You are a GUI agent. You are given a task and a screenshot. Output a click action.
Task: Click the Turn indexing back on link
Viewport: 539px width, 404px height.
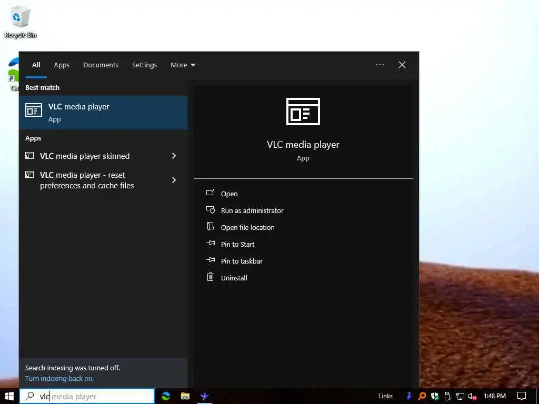click(59, 378)
